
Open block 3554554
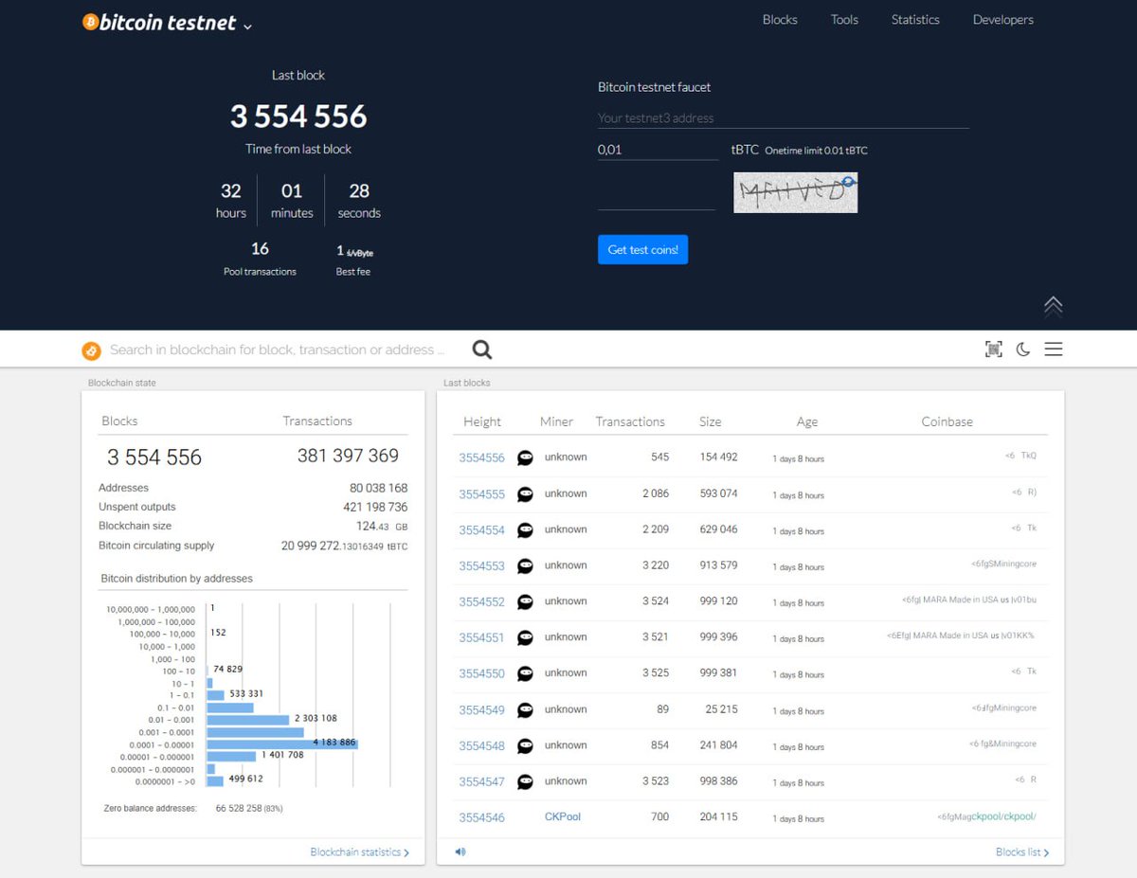coord(482,530)
